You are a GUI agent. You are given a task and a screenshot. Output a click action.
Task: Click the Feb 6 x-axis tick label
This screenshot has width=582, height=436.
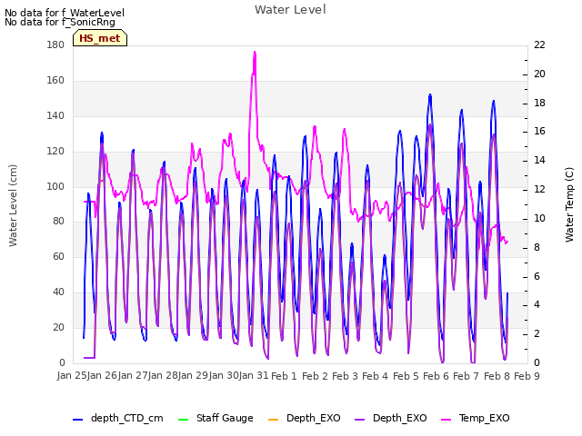(x=436, y=376)
